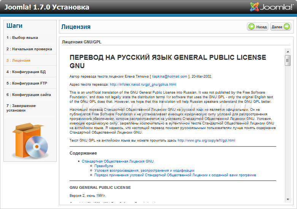Select step 7: Завершение установки
Screen dimensions: 297x209
[x=21, y=108]
